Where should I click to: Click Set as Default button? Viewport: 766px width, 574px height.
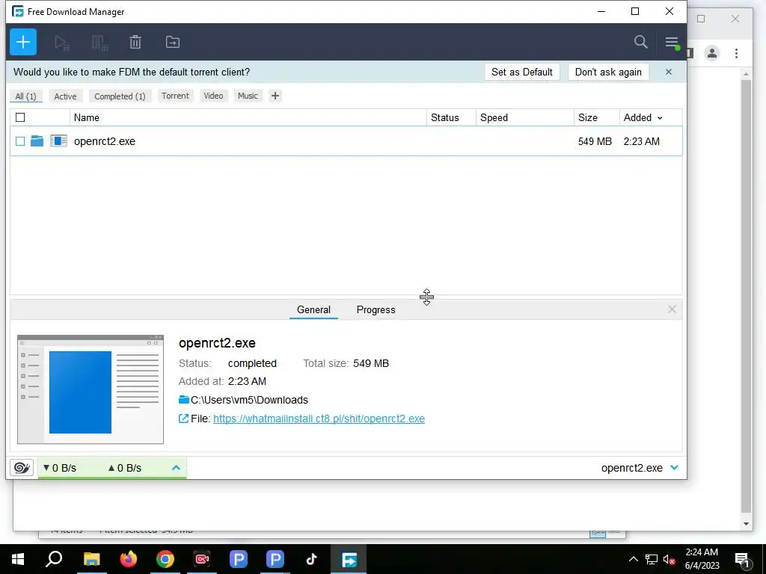click(x=521, y=72)
